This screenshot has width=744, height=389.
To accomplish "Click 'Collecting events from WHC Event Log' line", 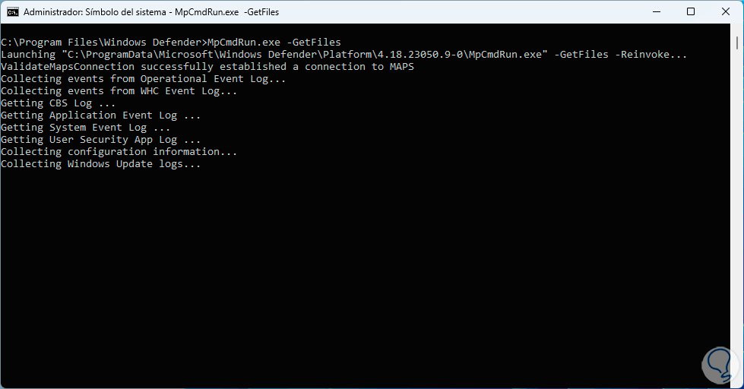I will tap(119, 91).
